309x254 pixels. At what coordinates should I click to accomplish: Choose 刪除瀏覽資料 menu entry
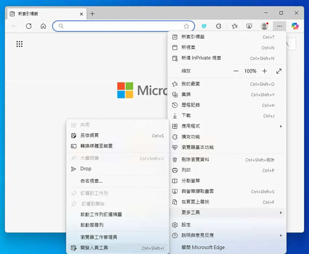[227, 160]
